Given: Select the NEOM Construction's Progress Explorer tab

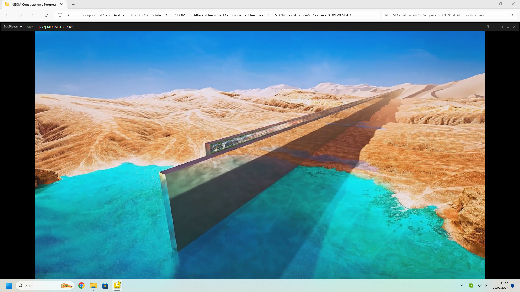Looking at the screenshot, I should [x=34, y=4].
